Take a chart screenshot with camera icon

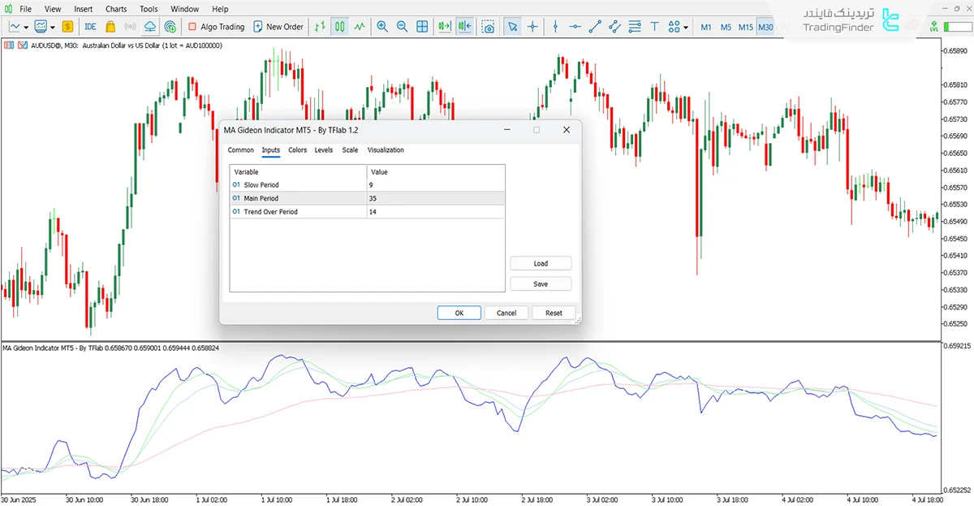click(488, 27)
